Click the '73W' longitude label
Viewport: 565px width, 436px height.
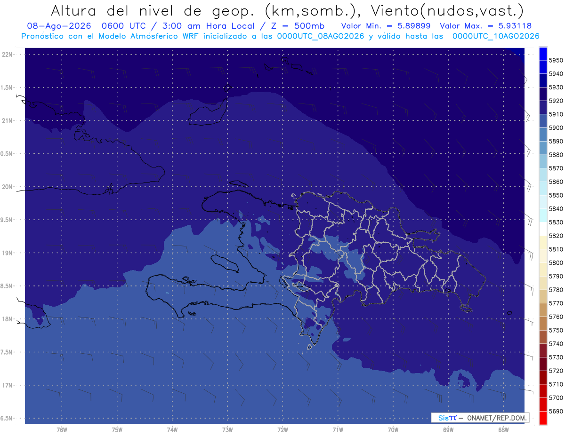tap(227, 430)
